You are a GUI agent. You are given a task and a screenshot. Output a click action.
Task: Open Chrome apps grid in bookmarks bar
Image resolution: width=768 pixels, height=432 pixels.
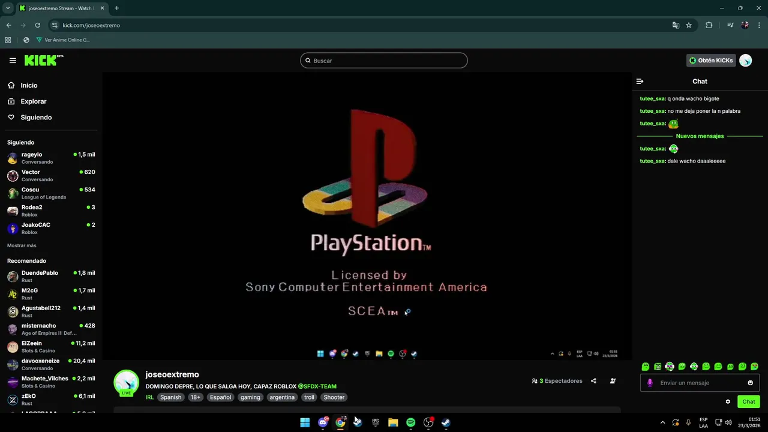[8, 40]
